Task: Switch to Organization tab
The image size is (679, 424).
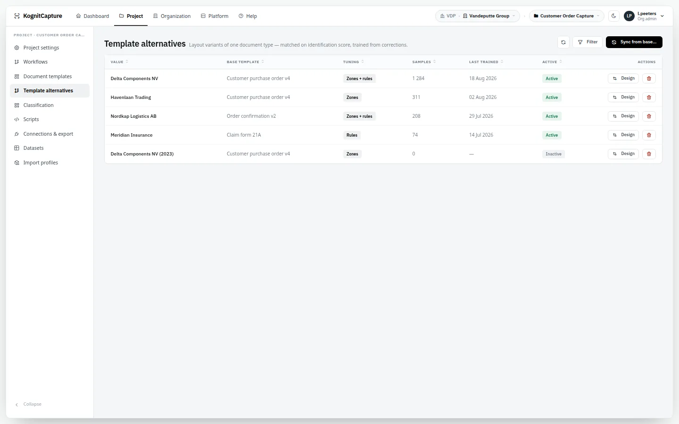Action: point(172,16)
